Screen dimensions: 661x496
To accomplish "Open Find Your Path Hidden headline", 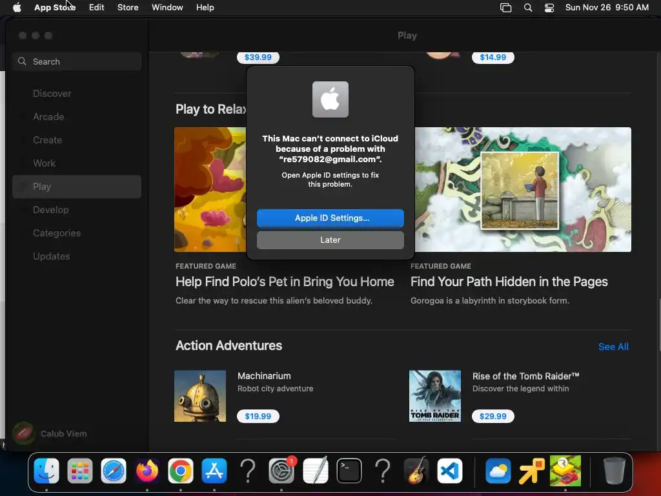I will 509,282.
